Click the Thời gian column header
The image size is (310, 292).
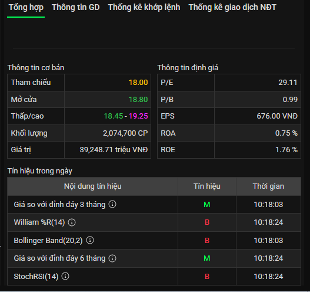pos(268,186)
